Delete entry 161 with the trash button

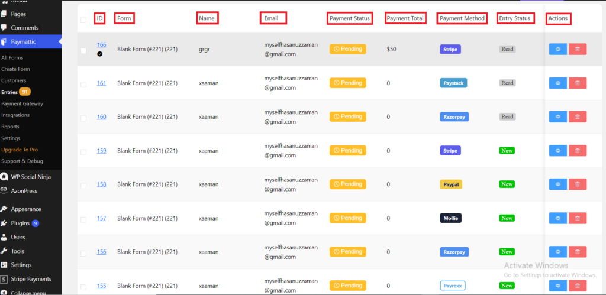pyautogui.click(x=578, y=83)
